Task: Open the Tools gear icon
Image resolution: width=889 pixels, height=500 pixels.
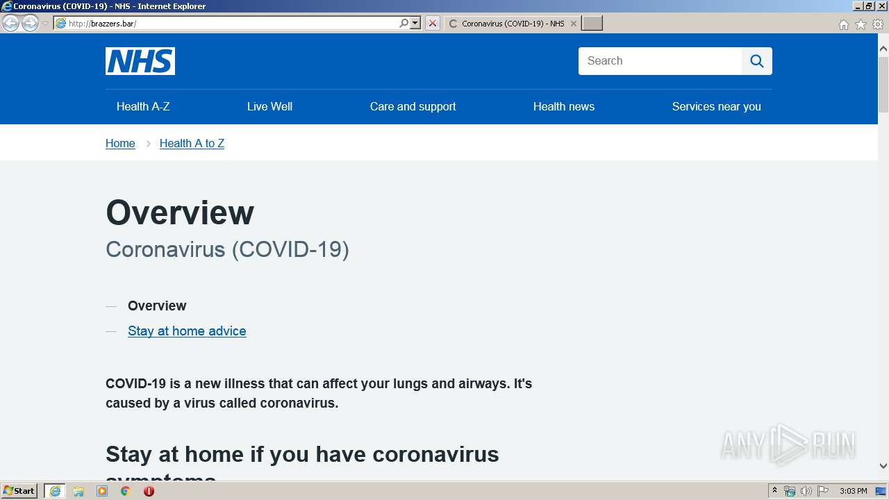Action: coord(878,24)
